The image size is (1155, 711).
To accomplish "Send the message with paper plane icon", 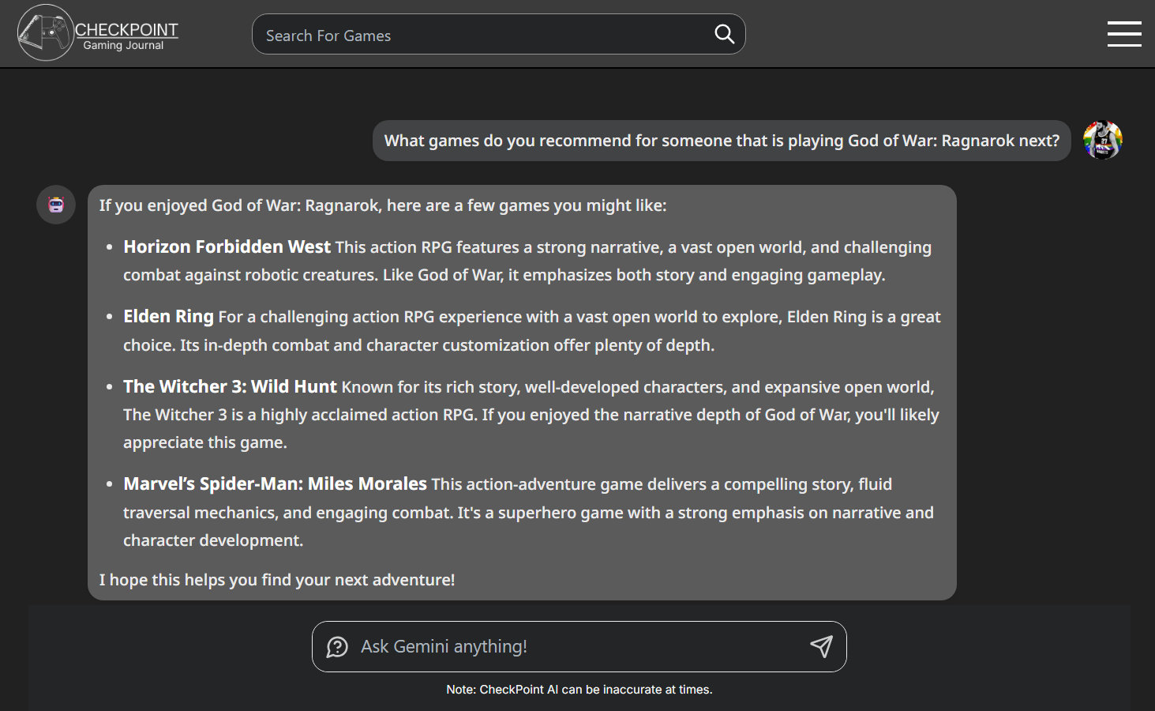I will [x=821, y=647].
